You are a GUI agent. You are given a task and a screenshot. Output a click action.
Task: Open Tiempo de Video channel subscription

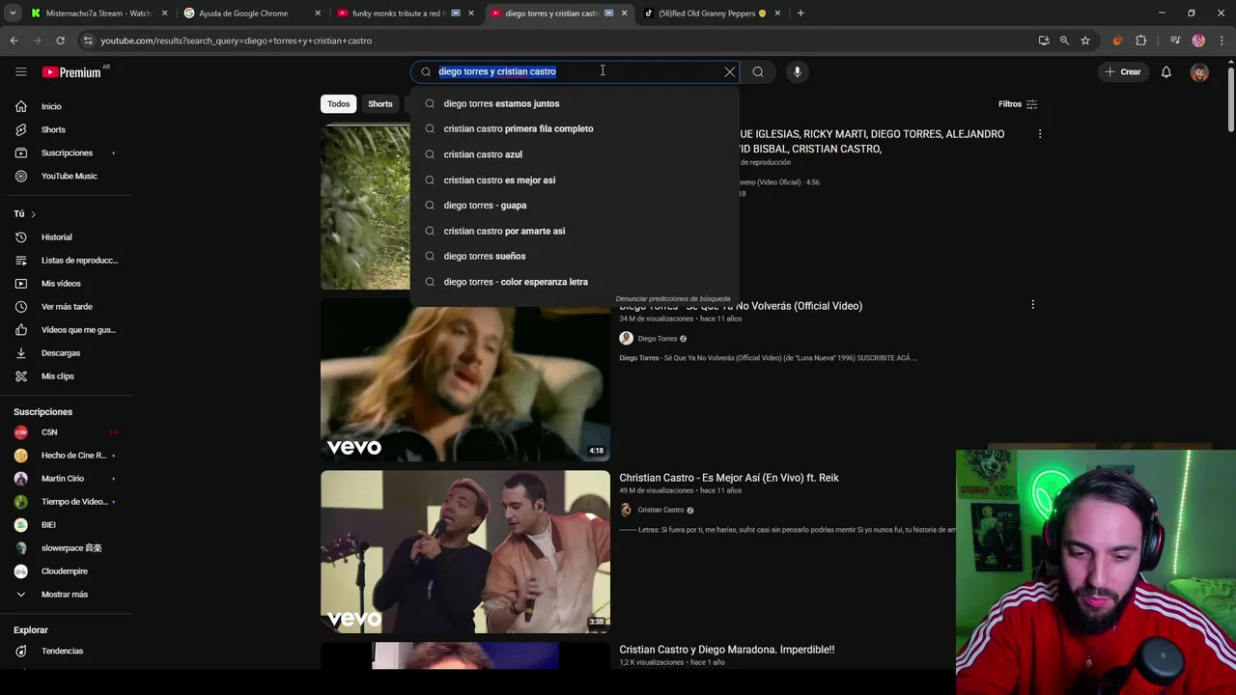(x=68, y=501)
